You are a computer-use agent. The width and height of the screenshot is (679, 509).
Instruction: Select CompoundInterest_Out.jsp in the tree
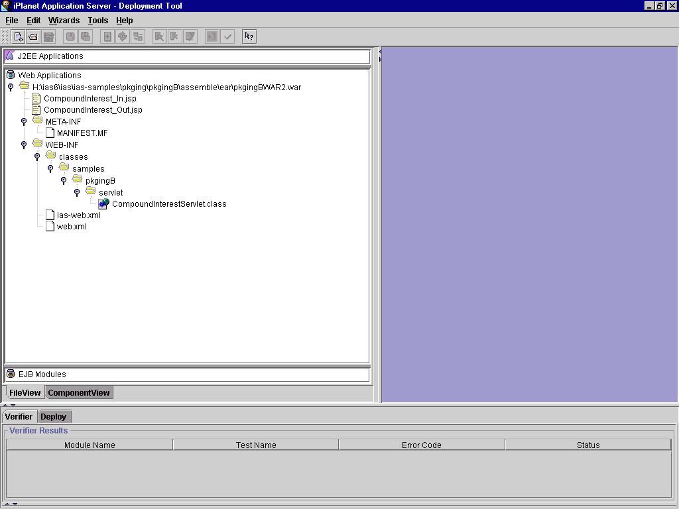(93, 110)
